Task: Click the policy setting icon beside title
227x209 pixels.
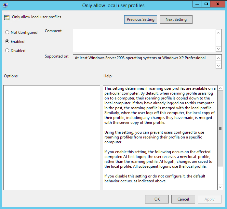Action: pos(7,17)
